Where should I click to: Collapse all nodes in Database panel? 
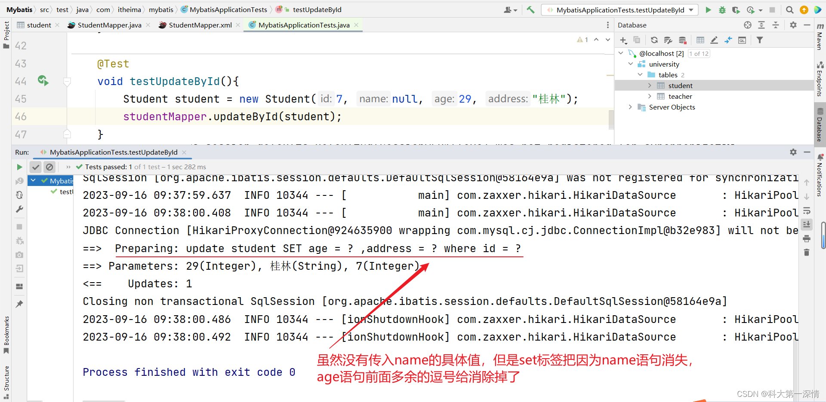(x=776, y=25)
